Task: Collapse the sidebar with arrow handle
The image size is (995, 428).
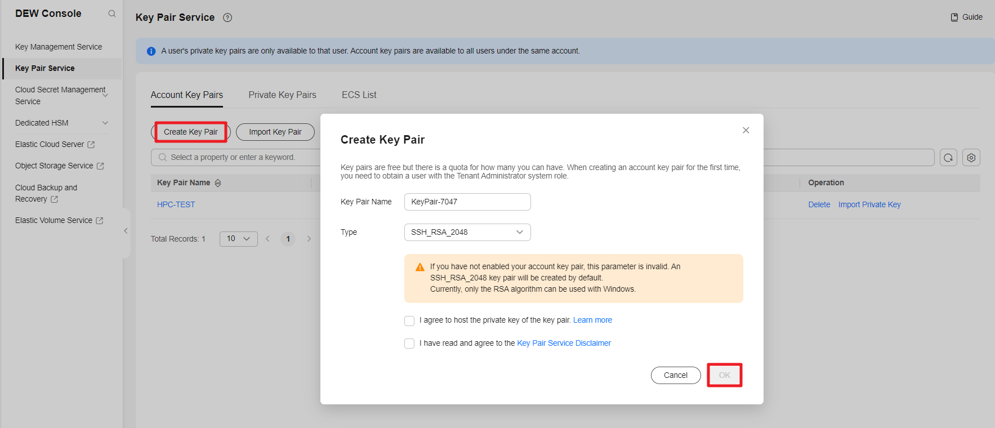Action: (x=126, y=231)
